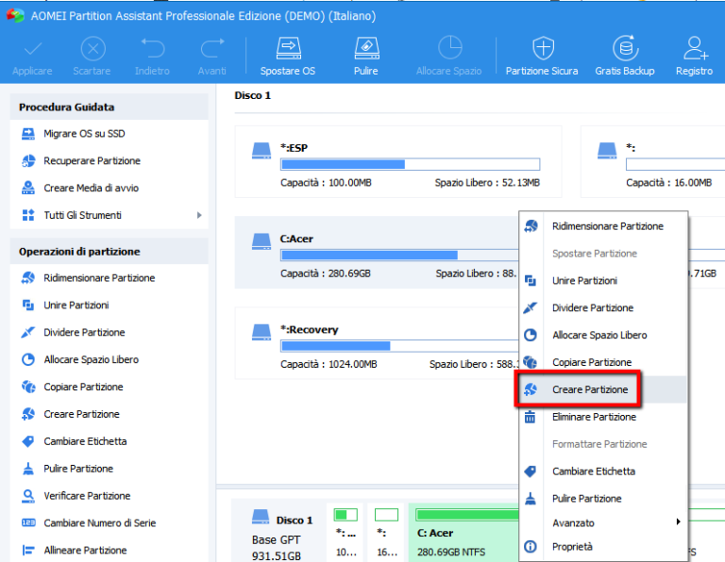This screenshot has width=725, height=562.
Task: Click the *:Recovery partition usage bar
Action: pos(399,346)
